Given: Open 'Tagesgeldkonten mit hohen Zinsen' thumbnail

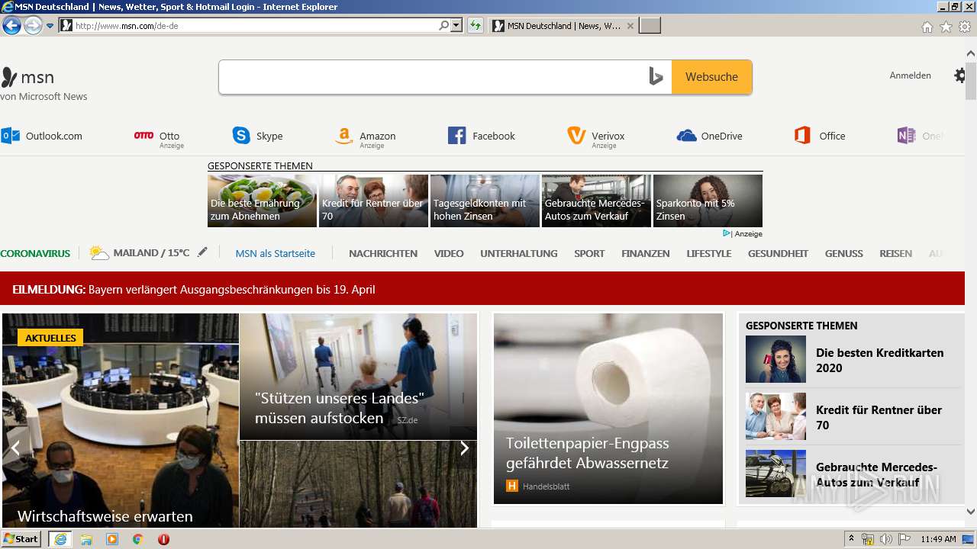Looking at the screenshot, I should (485, 201).
